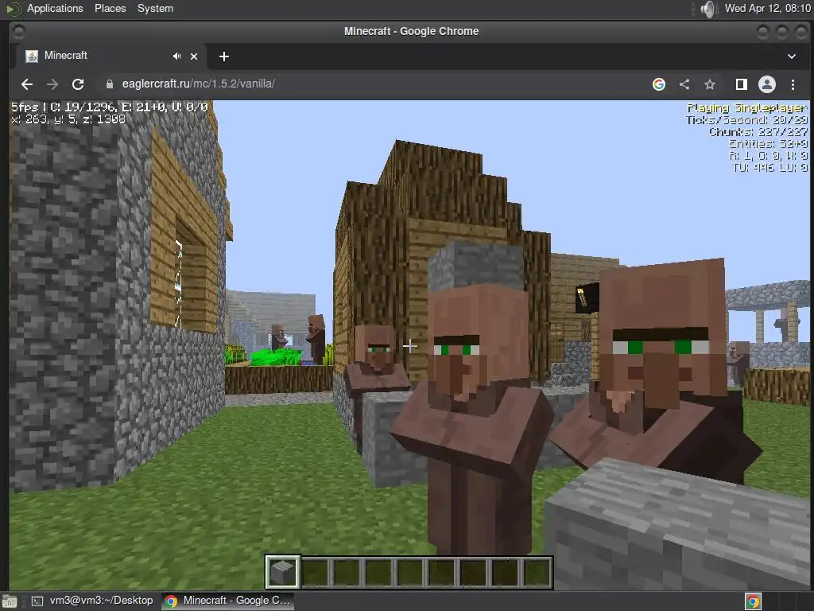
Task: Click the Minecraft tab favicon
Action: click(32, 56)
